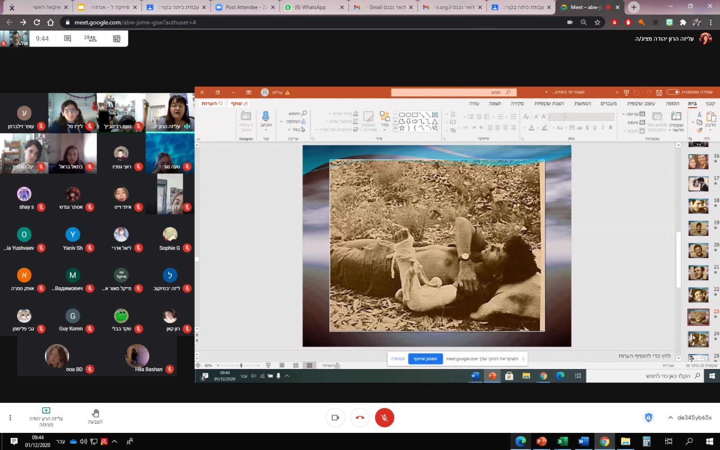Open Excel from the Windows taskbar
720x450 pixels.
click(562, 441)
